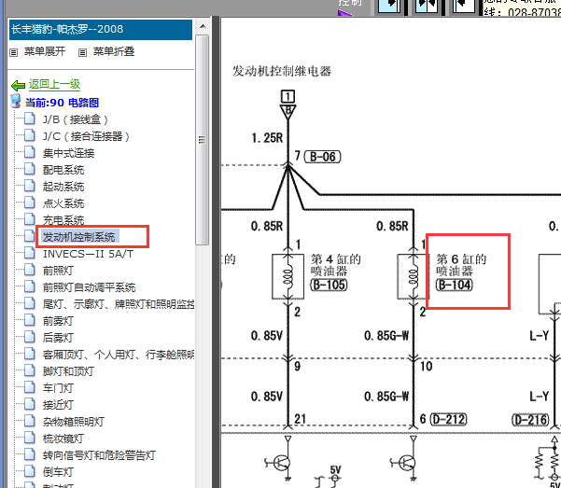Click the right-pane layout icon in top toolbar
The width and height of the screenshot is (561, 488).
[x=464, y=7]
